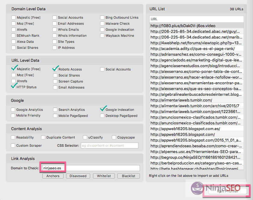Enable Majestic [Free] in Domain Level Data
This screenshot has height=200, width=253.
(13, 17)
